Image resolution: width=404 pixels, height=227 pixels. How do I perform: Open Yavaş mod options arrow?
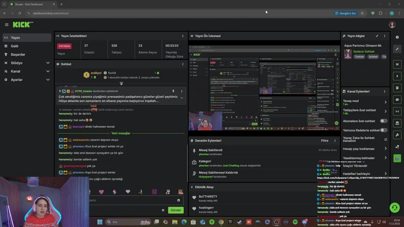385,102
